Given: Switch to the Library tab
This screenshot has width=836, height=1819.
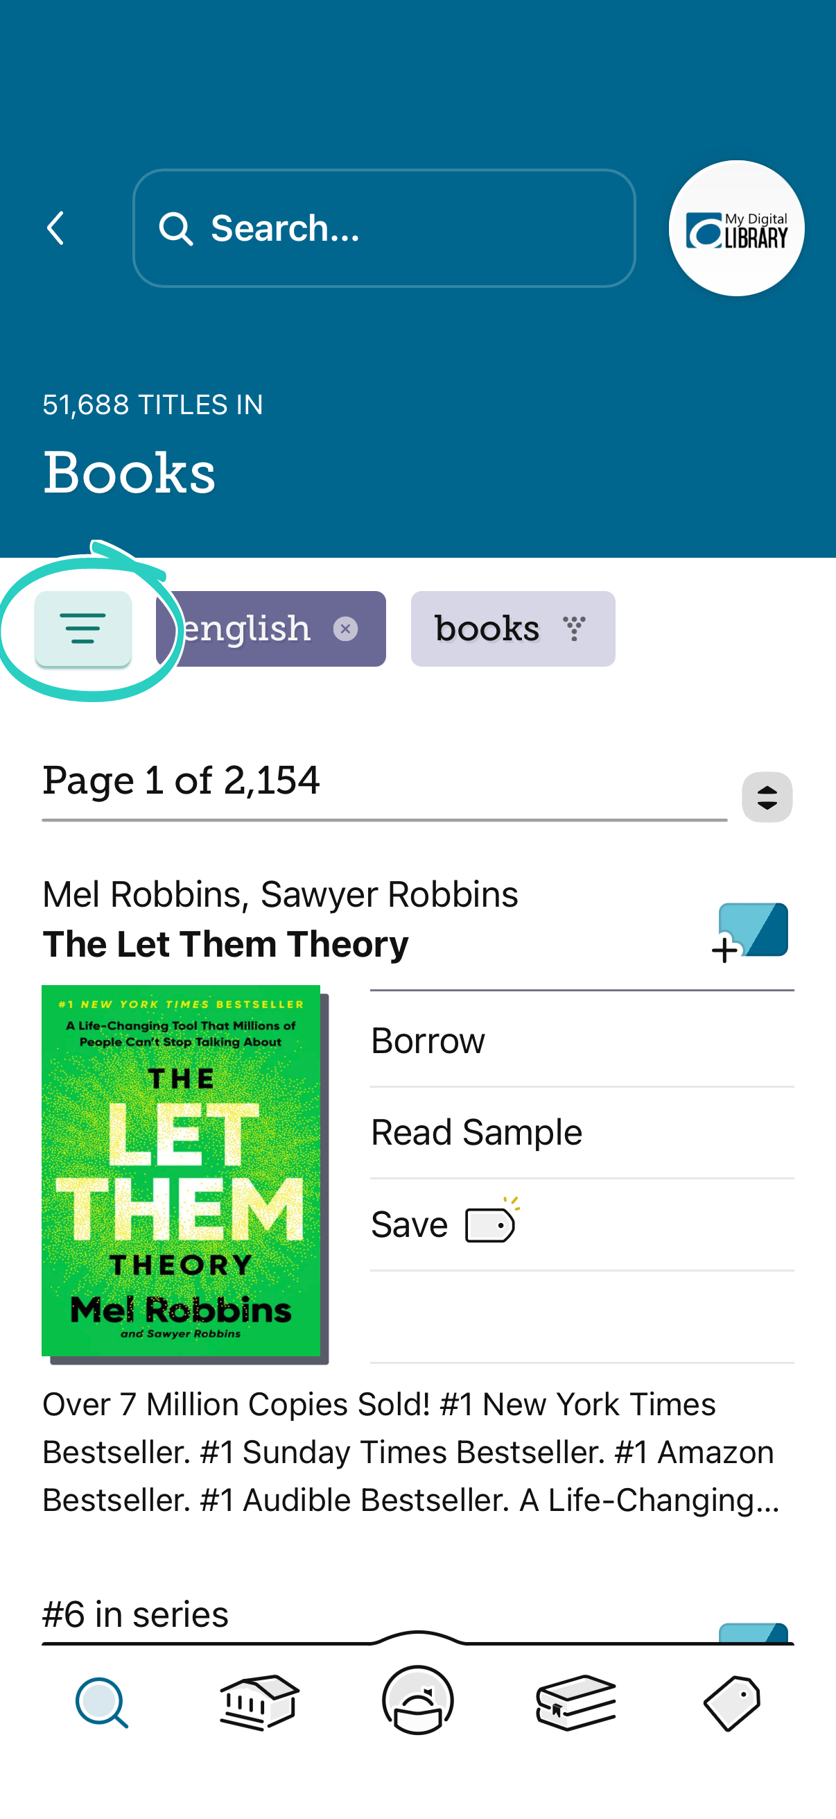Looking at the screenshot, I should (259, 1702).
